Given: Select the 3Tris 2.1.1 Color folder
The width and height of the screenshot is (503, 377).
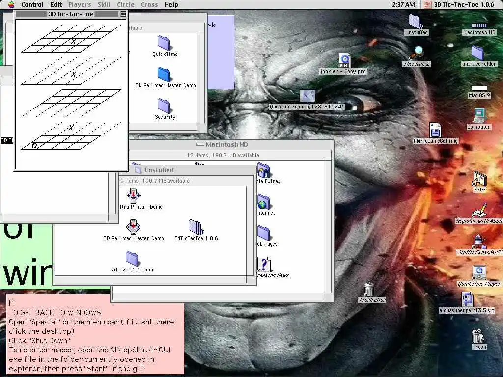Looking at the screenshot, I should pos(133,262).
